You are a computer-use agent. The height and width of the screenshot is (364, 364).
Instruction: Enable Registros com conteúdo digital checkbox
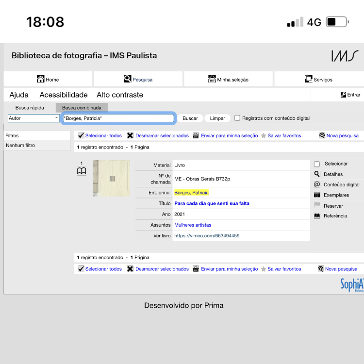pos(237,118)
